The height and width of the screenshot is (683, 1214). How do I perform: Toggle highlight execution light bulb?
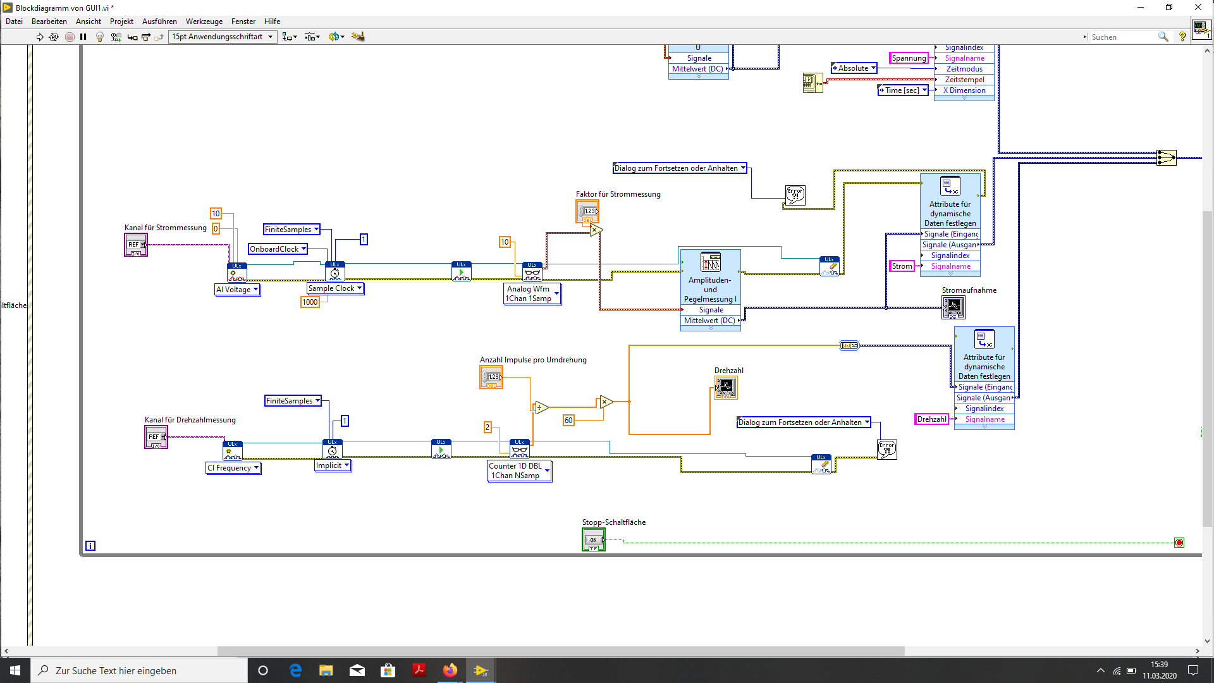click(99, 37)
